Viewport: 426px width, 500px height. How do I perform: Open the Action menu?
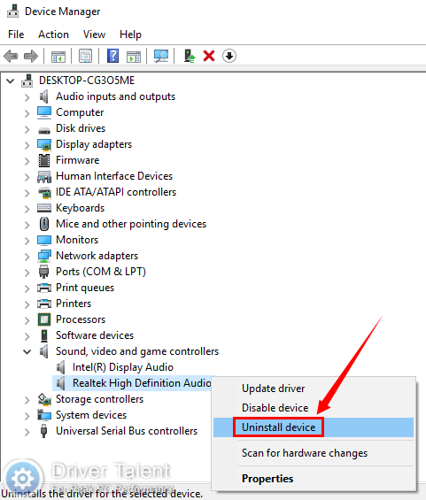pos(53,35)
